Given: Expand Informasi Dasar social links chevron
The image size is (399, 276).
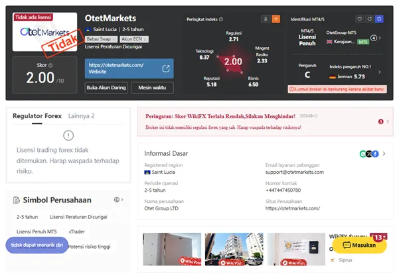Looking at the screenshot, I should pos(384,154).
